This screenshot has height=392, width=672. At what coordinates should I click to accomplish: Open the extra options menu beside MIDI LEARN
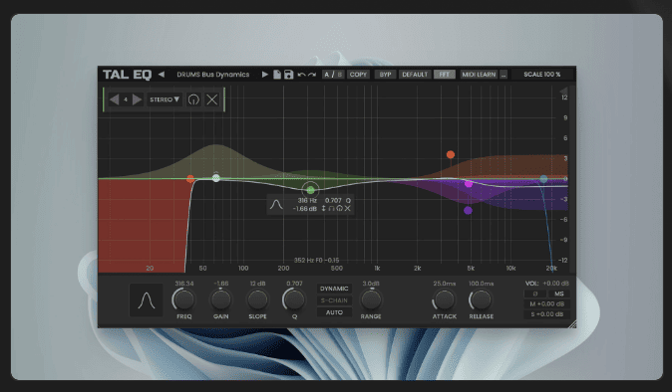[x=504, y=75]
